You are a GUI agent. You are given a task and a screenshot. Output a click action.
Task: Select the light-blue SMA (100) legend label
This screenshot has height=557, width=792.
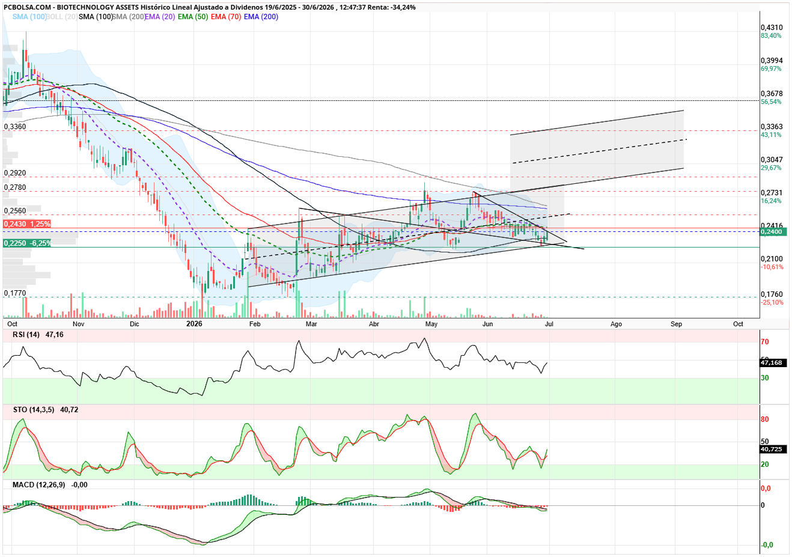click(x=29, y=17)
